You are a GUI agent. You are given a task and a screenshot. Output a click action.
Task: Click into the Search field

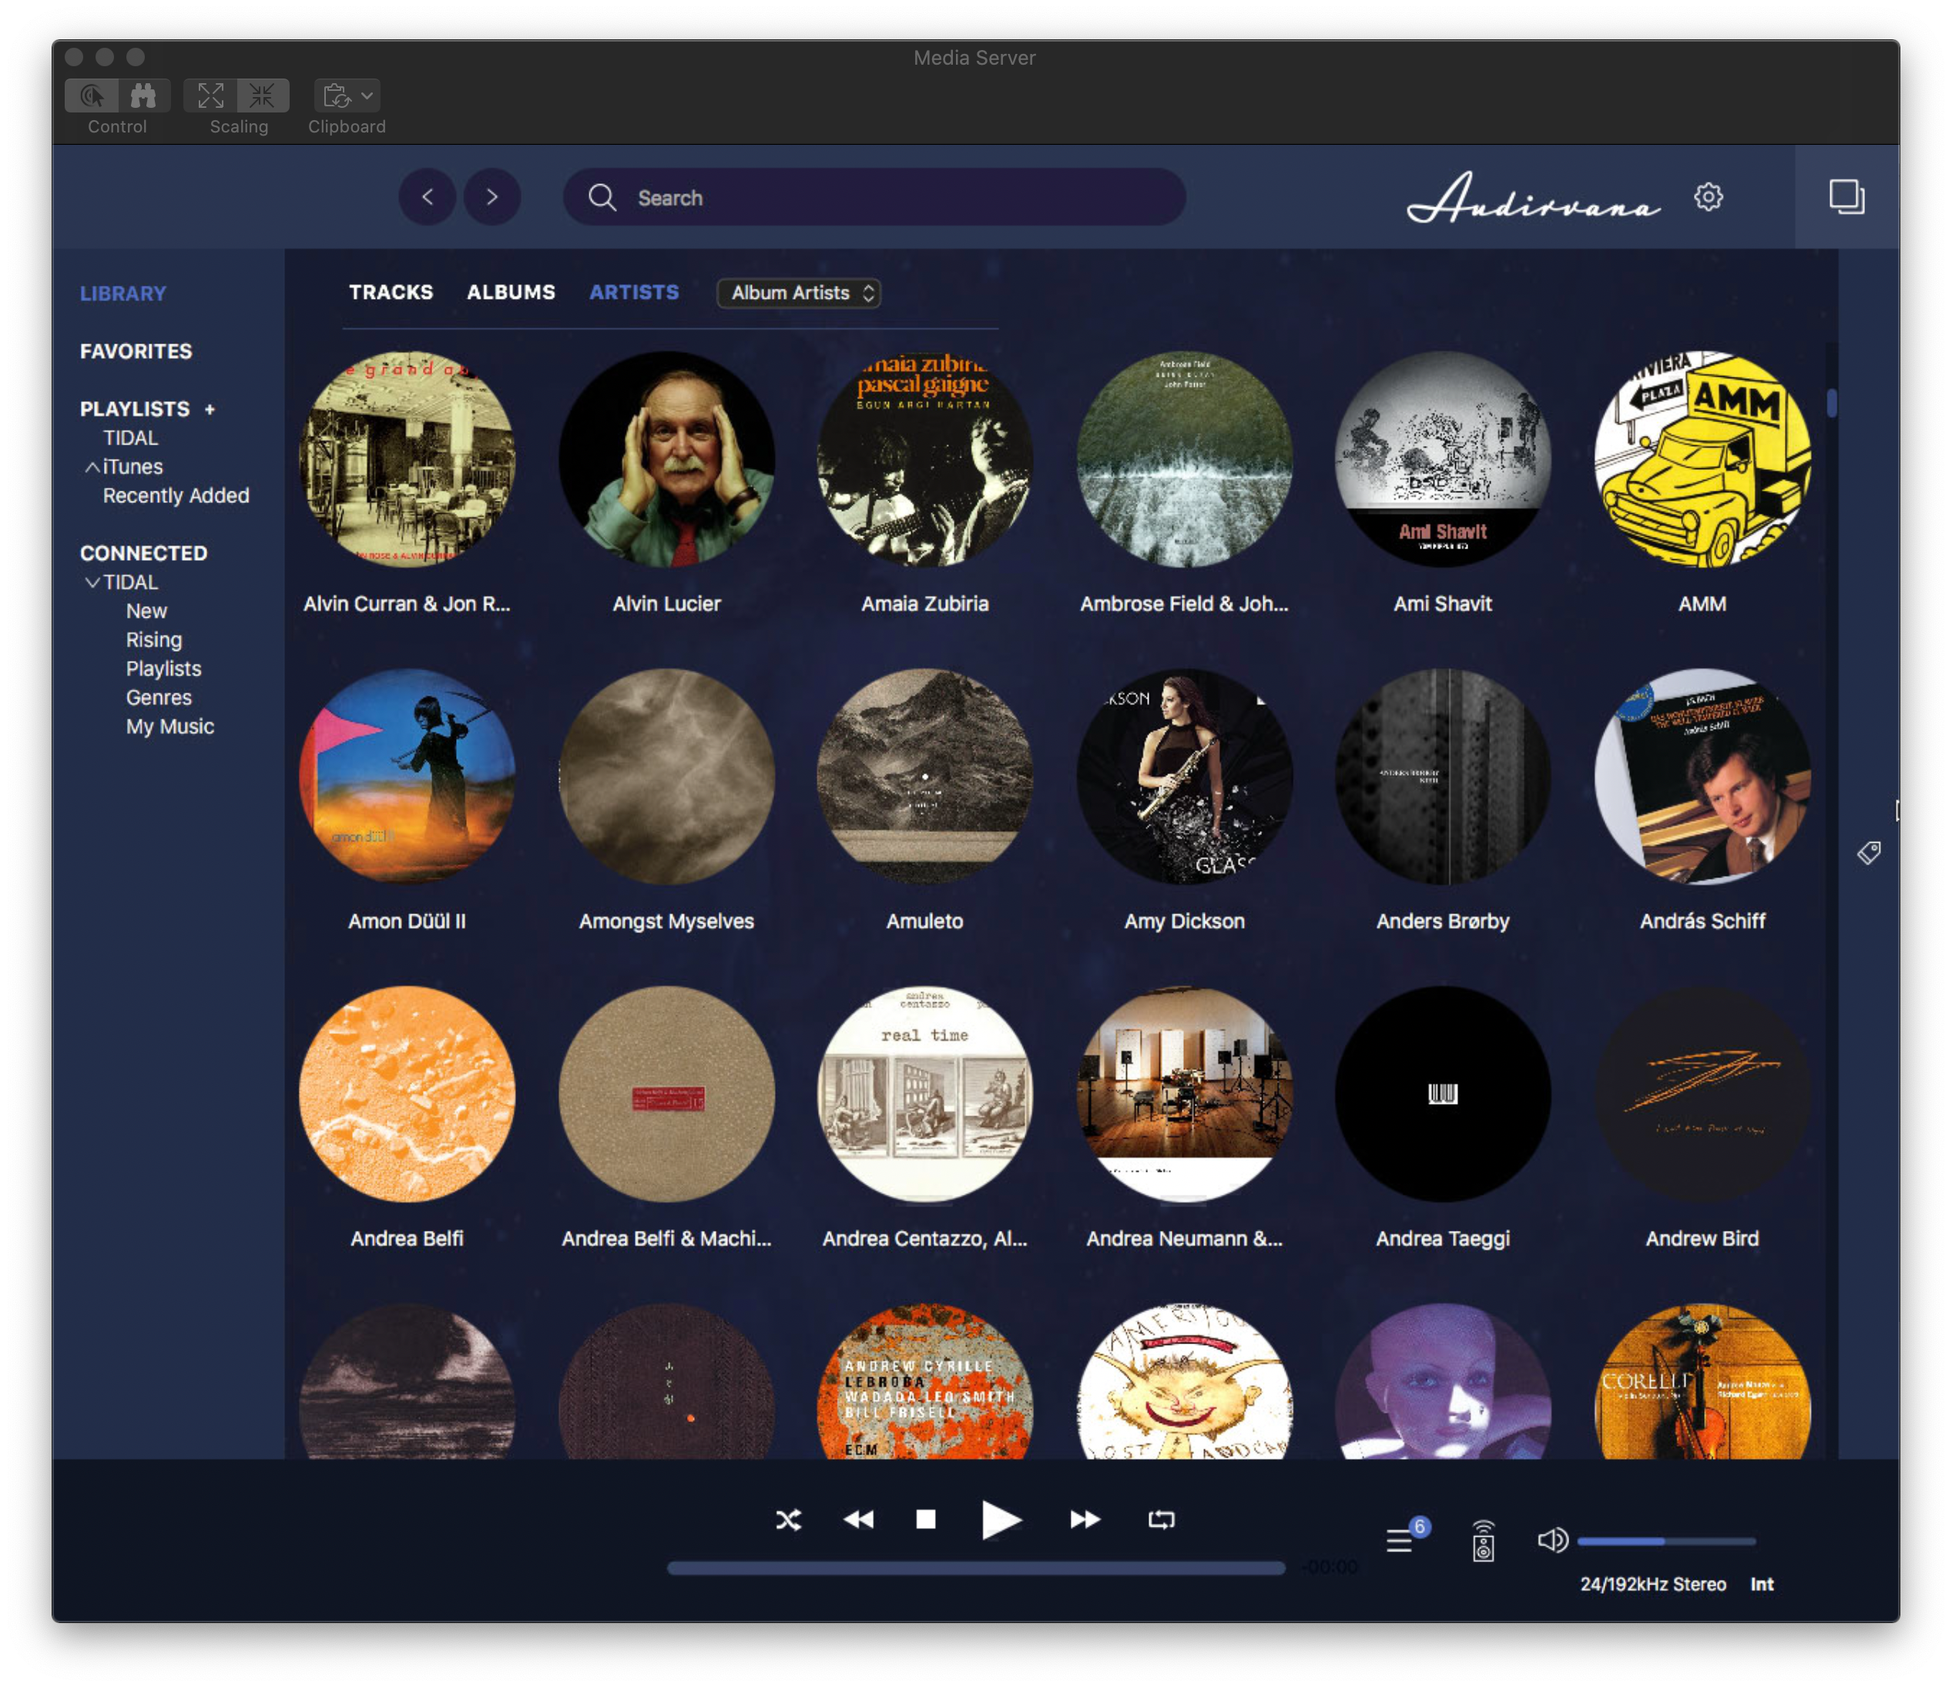tap(874, 197)
